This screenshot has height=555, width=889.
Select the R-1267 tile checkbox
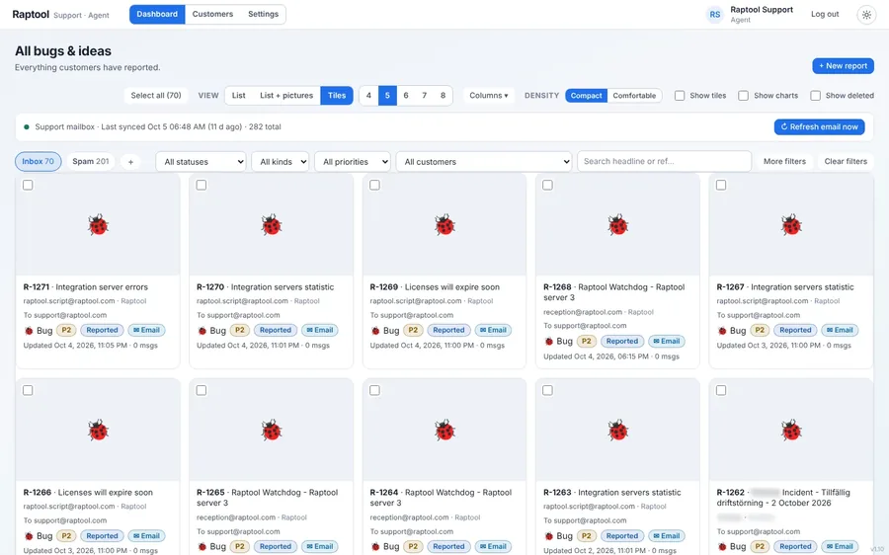tap(721, 185)
